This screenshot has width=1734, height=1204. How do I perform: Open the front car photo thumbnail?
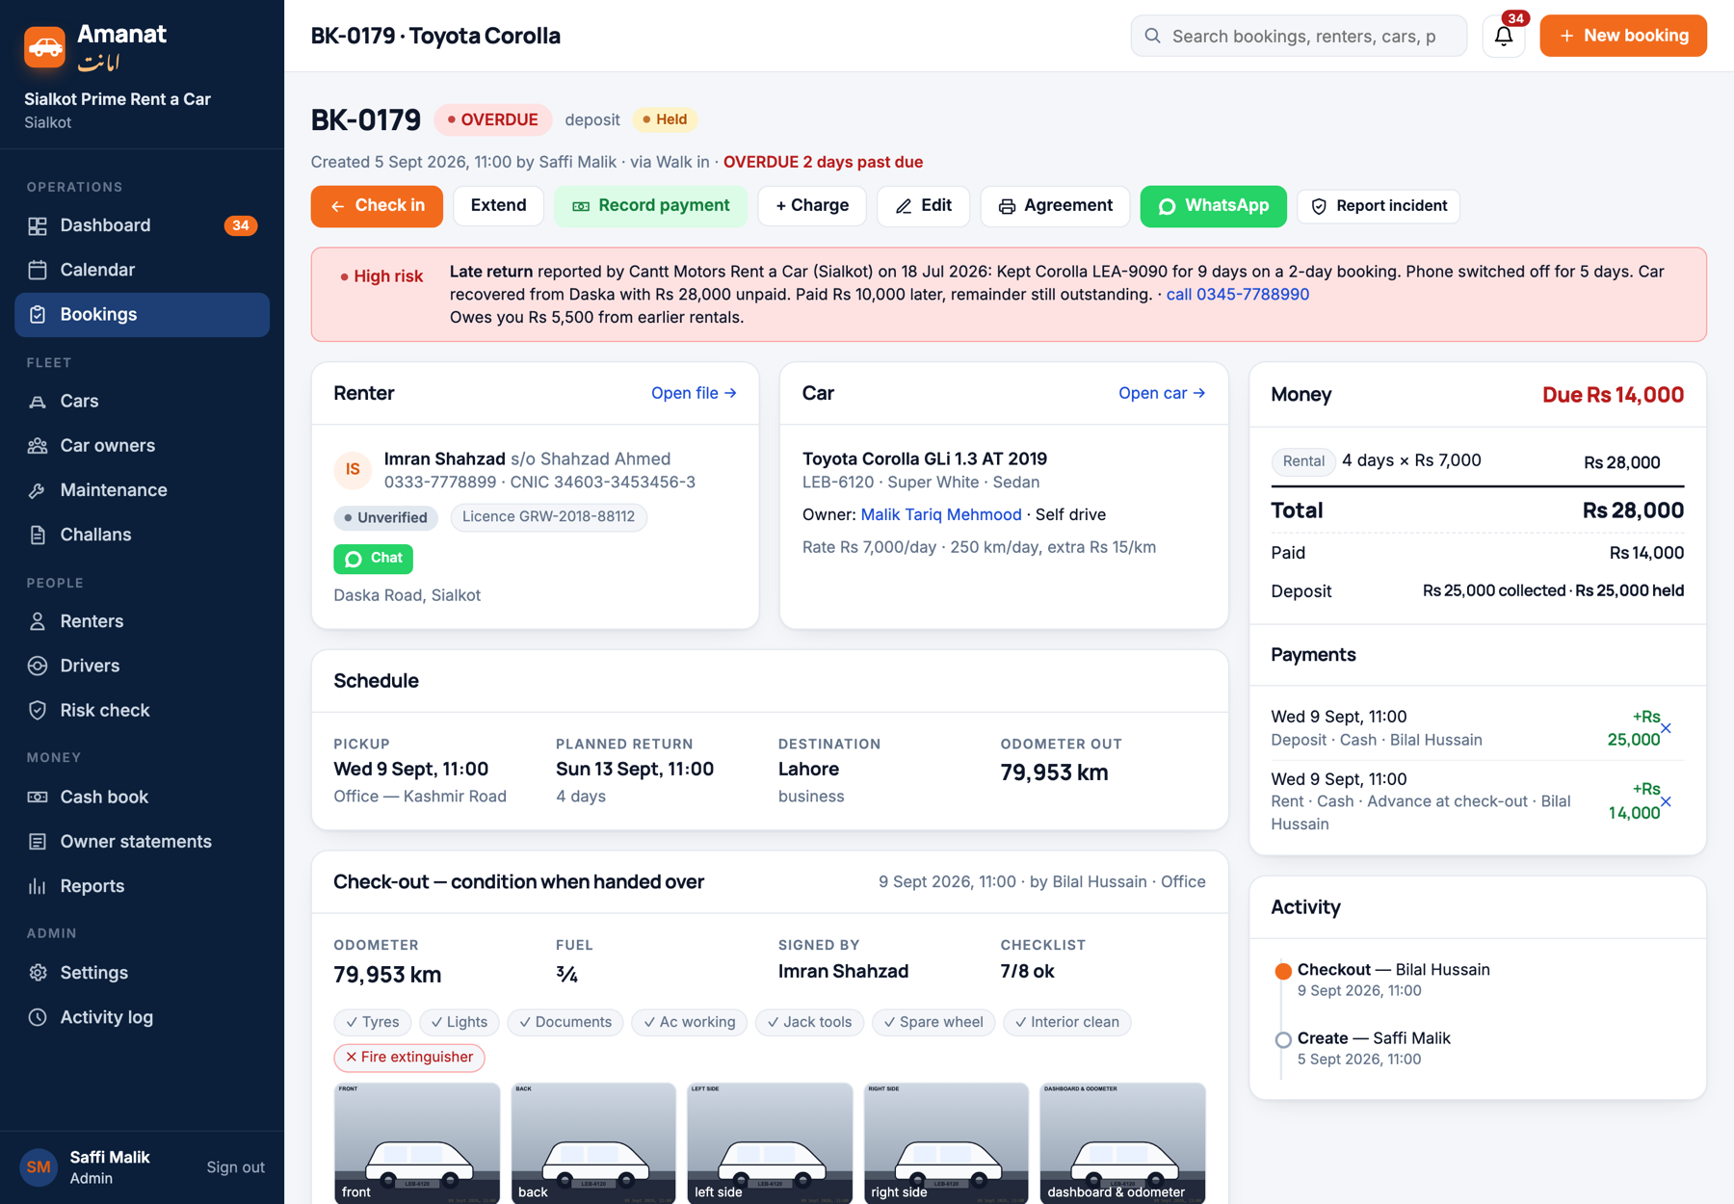point(417,1143)
